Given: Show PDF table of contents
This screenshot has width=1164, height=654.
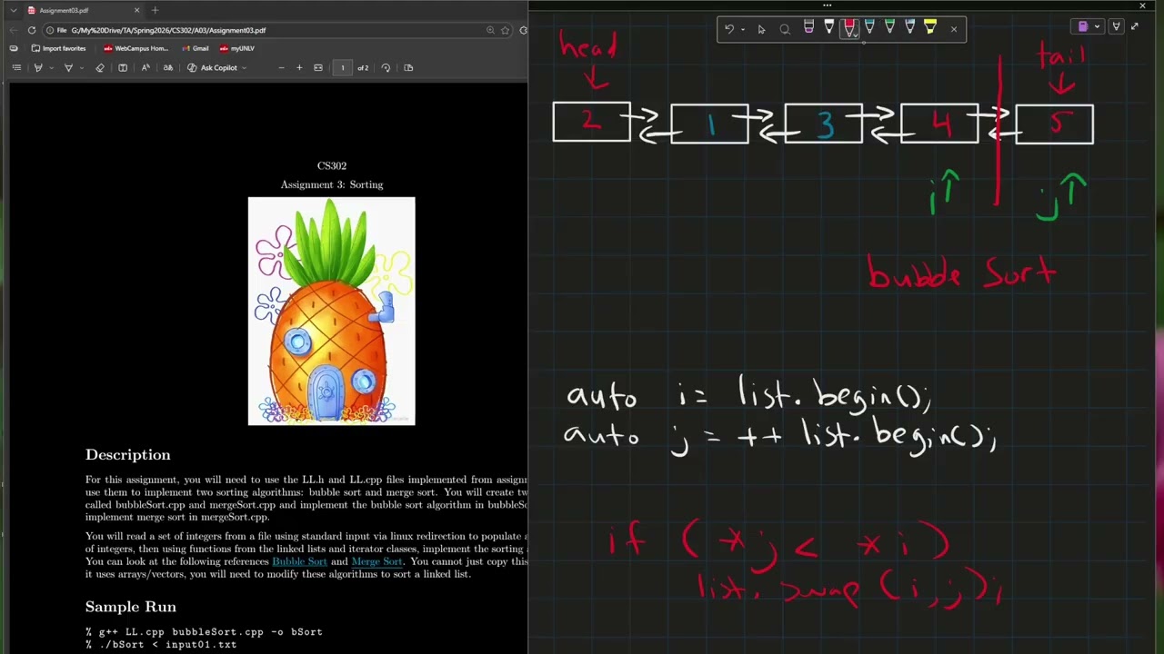Looking at the screenshot, I should click(16, 67).
